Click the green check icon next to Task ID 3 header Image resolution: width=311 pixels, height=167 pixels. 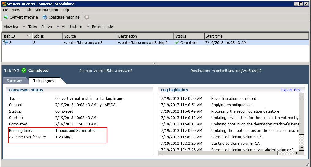click(24, 71)
